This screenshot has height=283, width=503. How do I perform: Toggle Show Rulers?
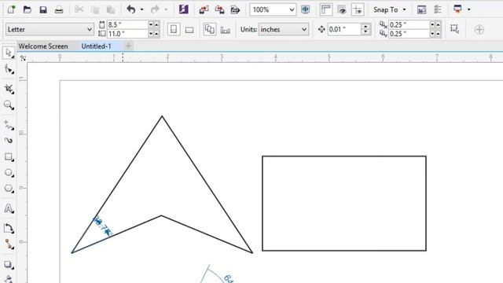(x=326, y=9)
